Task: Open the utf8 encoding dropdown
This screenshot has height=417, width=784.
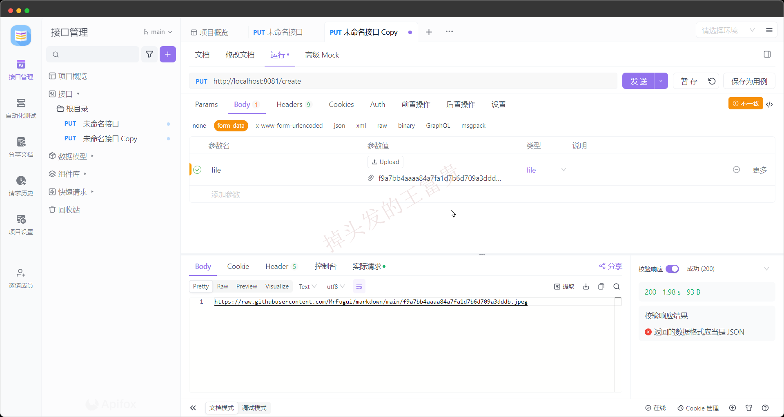Action: pyautogui.click(x=336, y=287)
